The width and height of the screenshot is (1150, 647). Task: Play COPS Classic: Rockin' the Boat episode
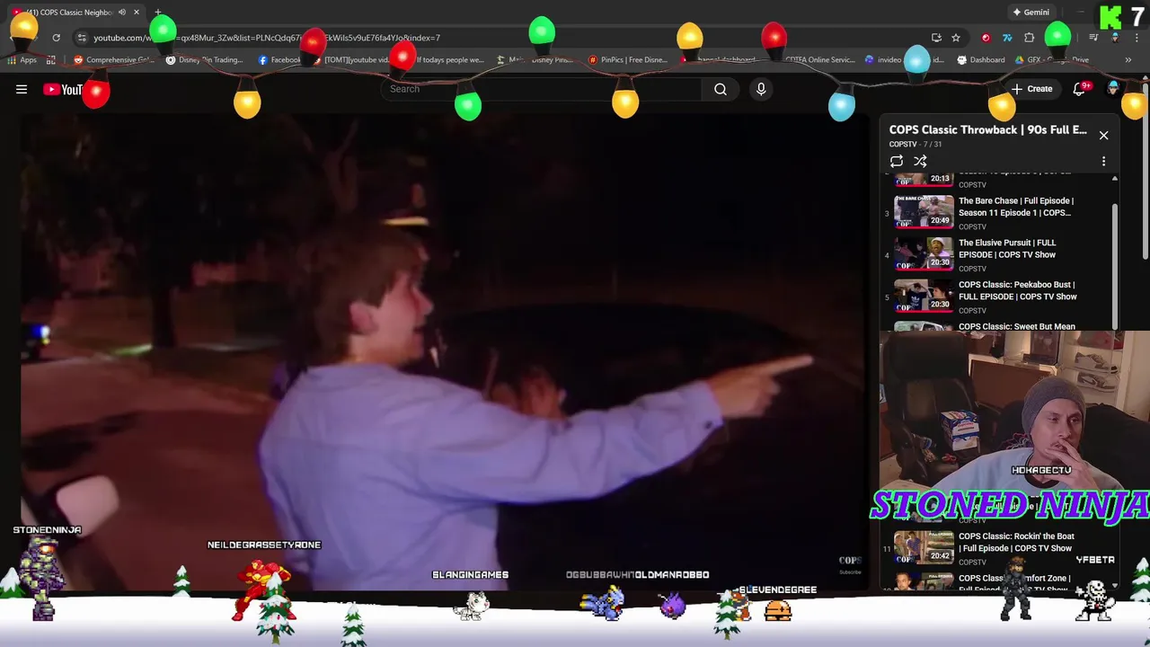[1015, 542]
